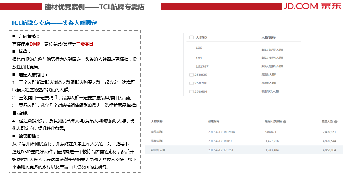Click the help icon next to 覆盖人数
Image resolution: width=343 pixels, height=175 pixels.
(x=336, y=122)
